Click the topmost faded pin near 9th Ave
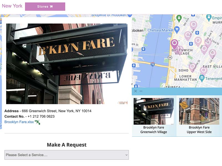Viewport: 222px width, 166px height. point(193,25)
